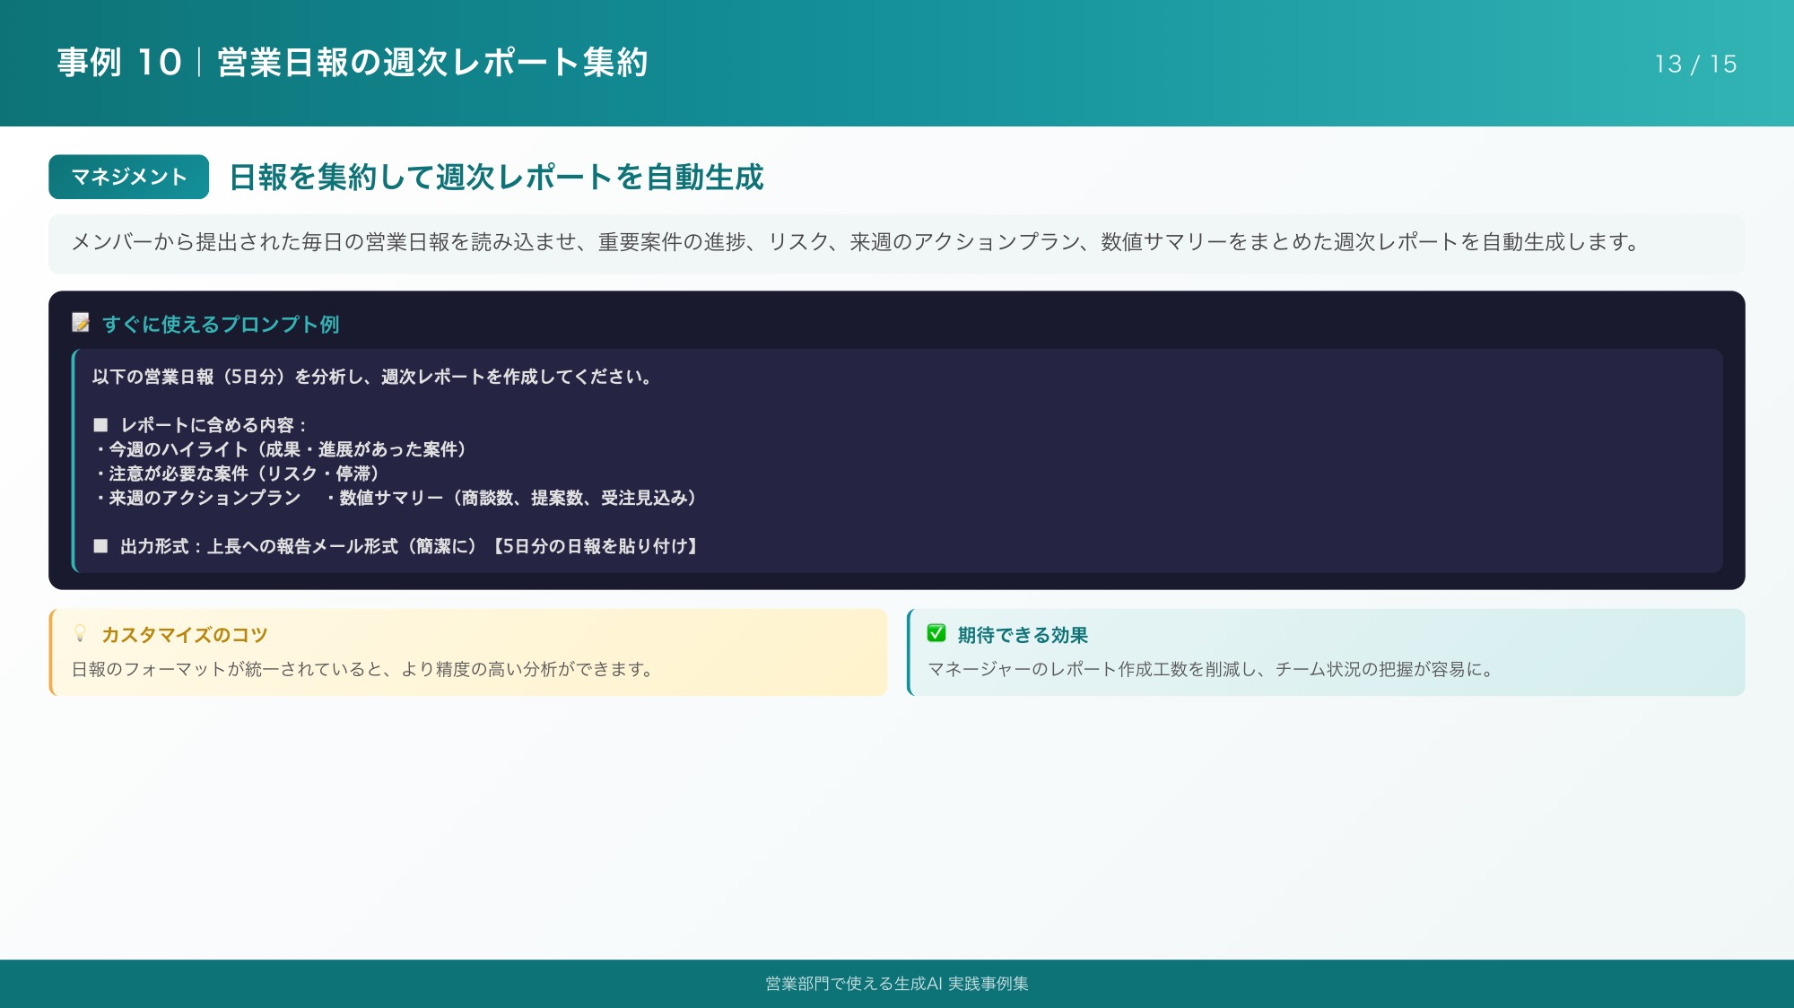Viewport: 1794px width, 1008px height.
Task: Click the memo pencil icon beside プロンプト例
Action: 81,322
